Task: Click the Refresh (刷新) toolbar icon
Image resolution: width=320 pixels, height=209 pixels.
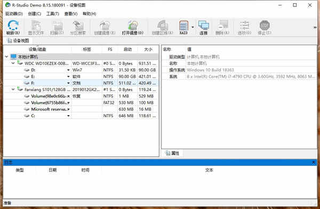Action: pos(13,25)
